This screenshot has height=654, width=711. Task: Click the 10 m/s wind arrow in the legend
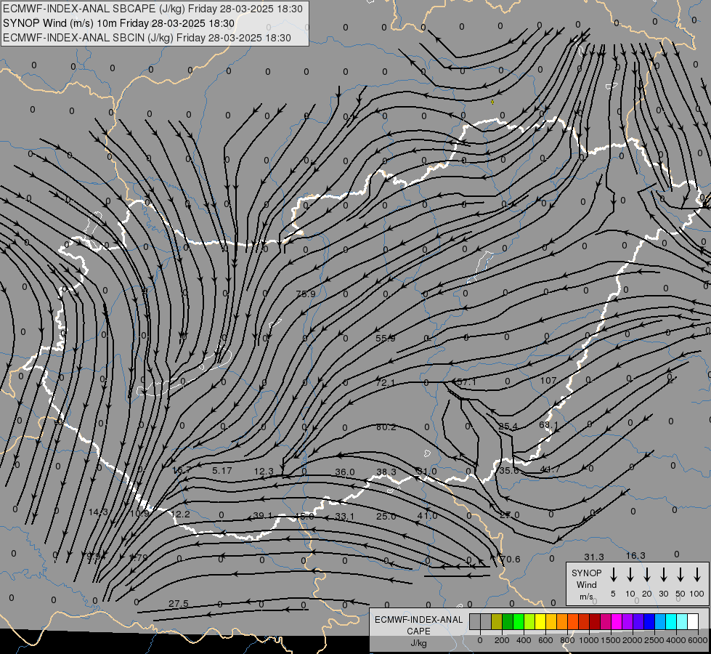click(x=630, y=574)
